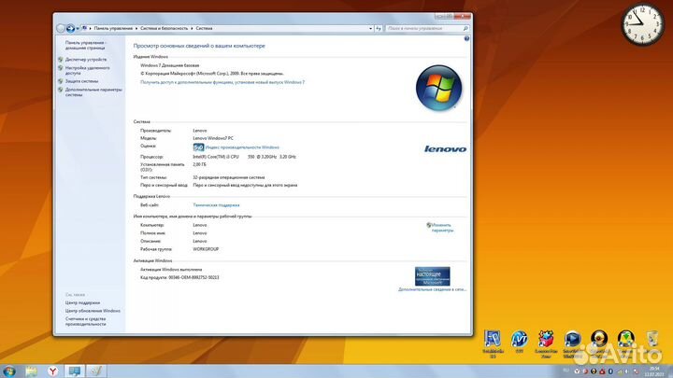Image resolution: width=673 pixels, height=378 pixels.
Task: Open the recent pages dropdown arrow
Action: (78, 29)
